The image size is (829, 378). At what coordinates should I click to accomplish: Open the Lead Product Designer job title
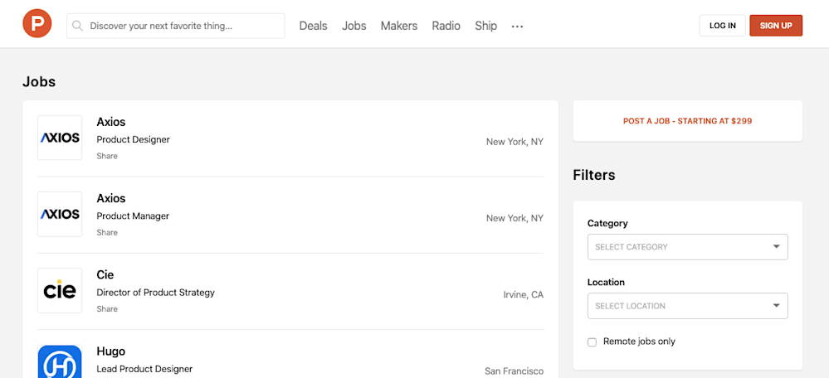click(x=144, y=369)
